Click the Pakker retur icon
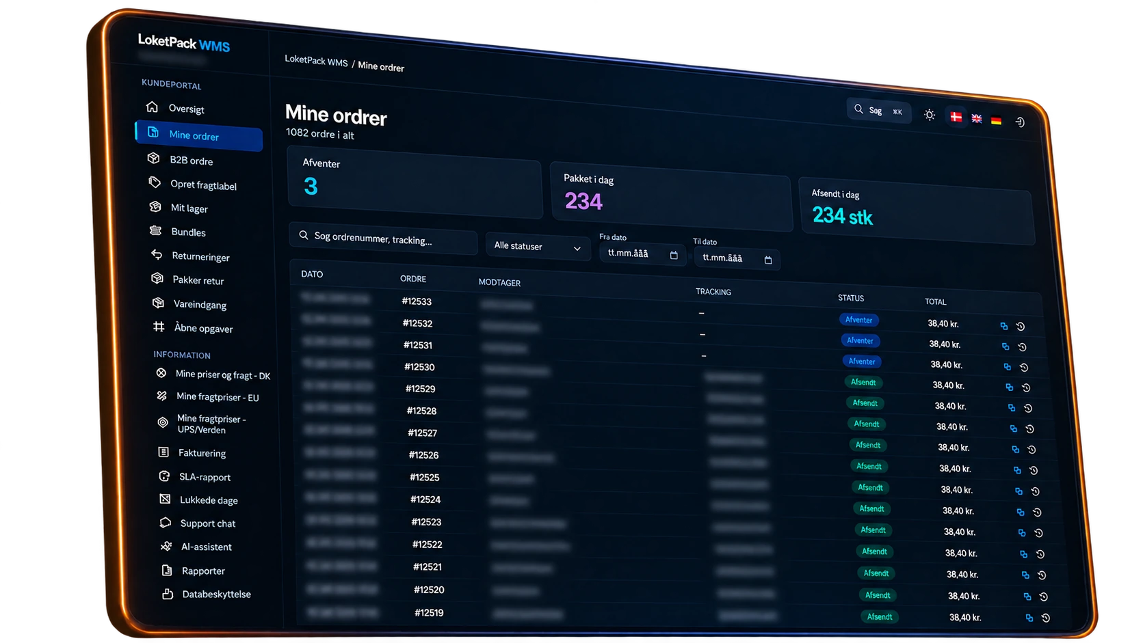Screen dimensions: 1143x643 [x=157, y=278]
